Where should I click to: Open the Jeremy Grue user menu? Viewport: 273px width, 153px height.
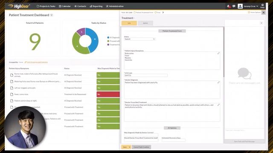pyautogui.click(x=251, y=6)
